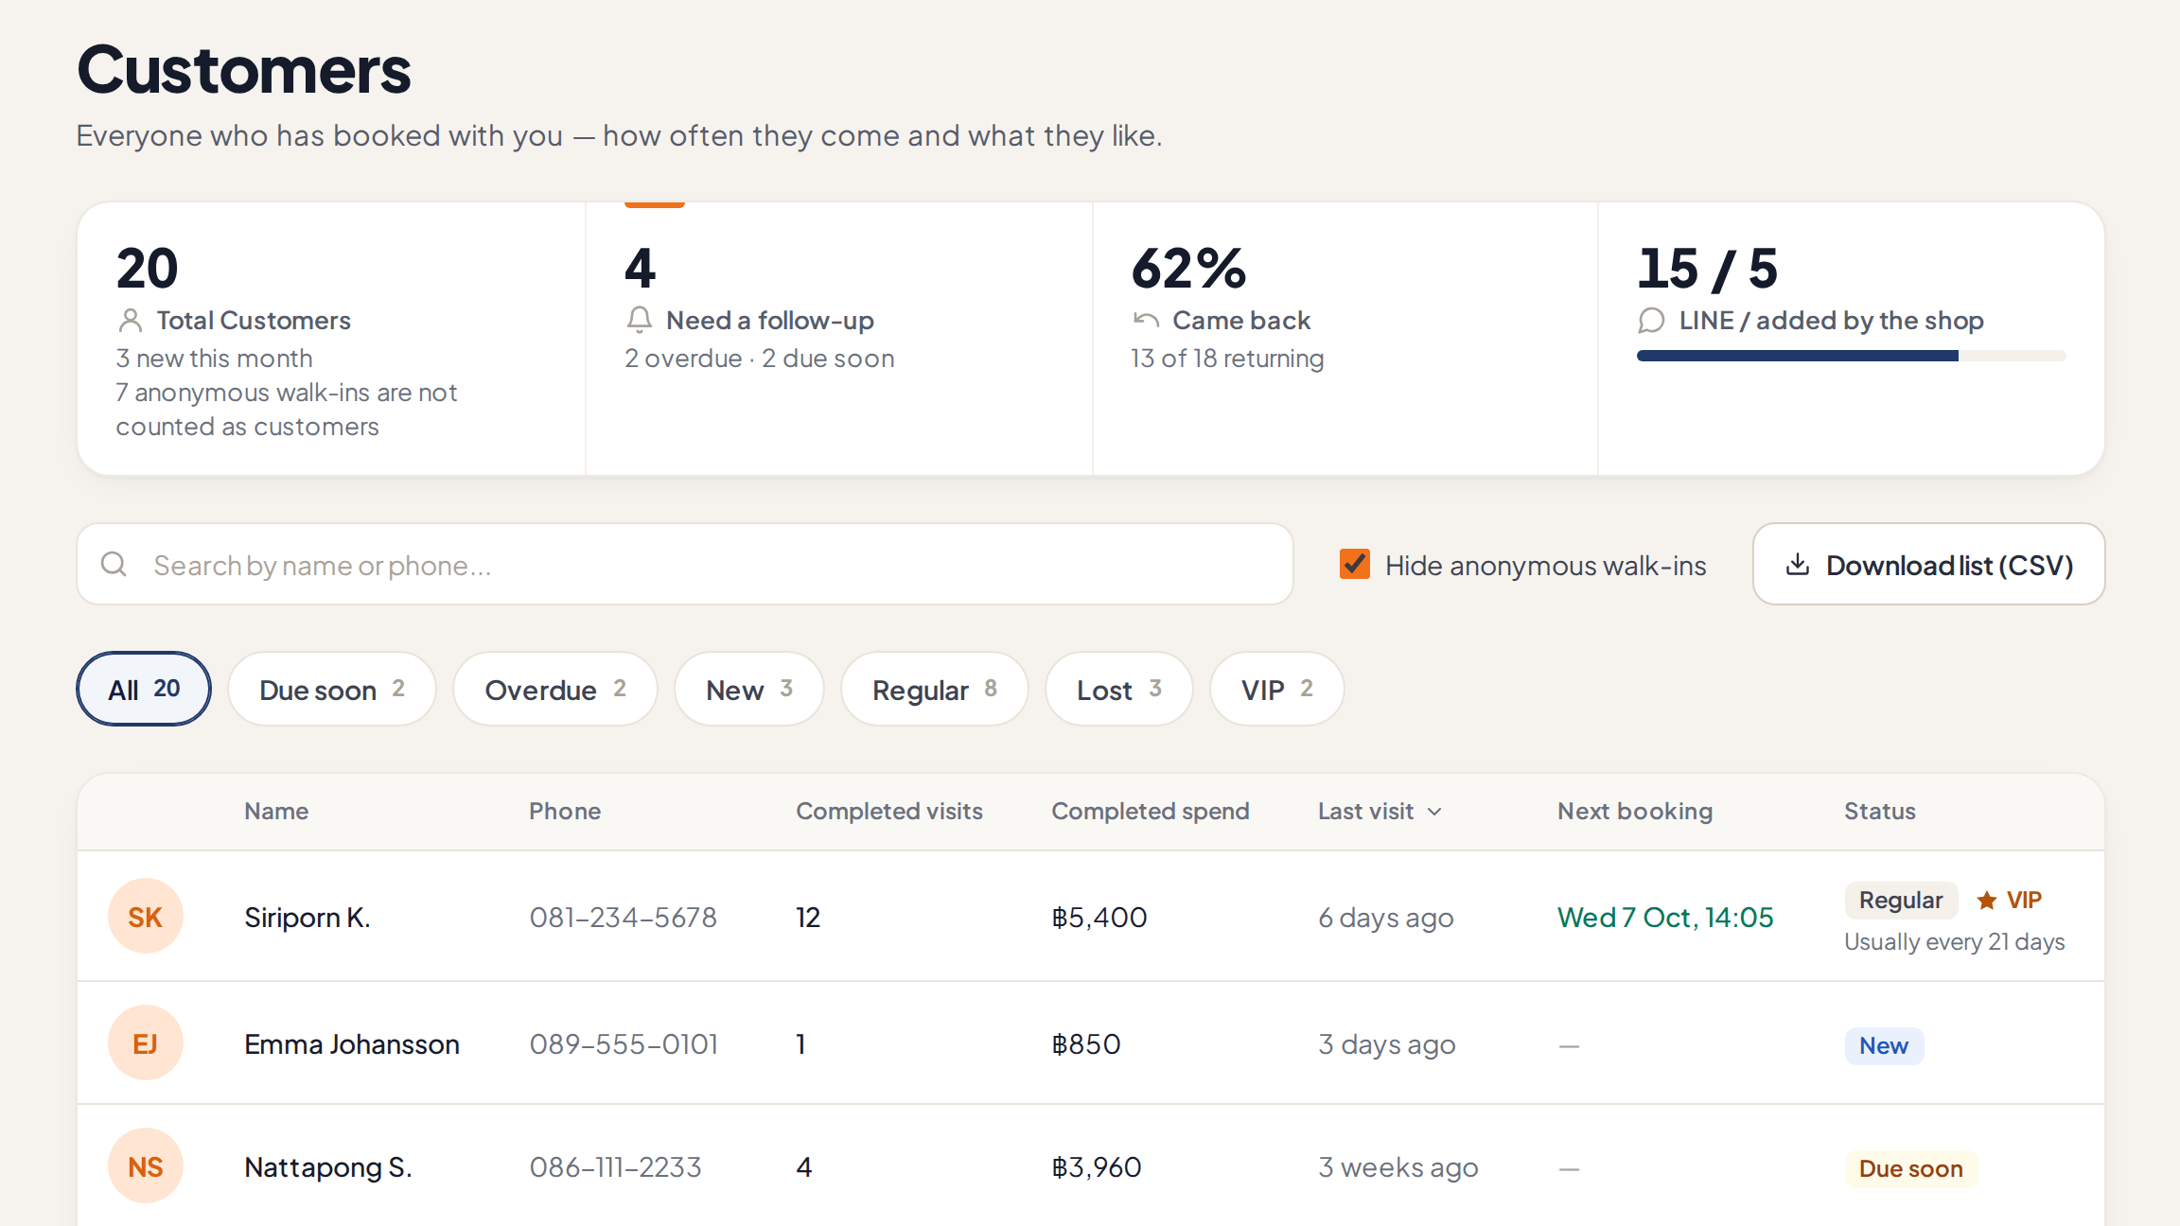Open Siriporn K. customer name

(x=308, y=918)
